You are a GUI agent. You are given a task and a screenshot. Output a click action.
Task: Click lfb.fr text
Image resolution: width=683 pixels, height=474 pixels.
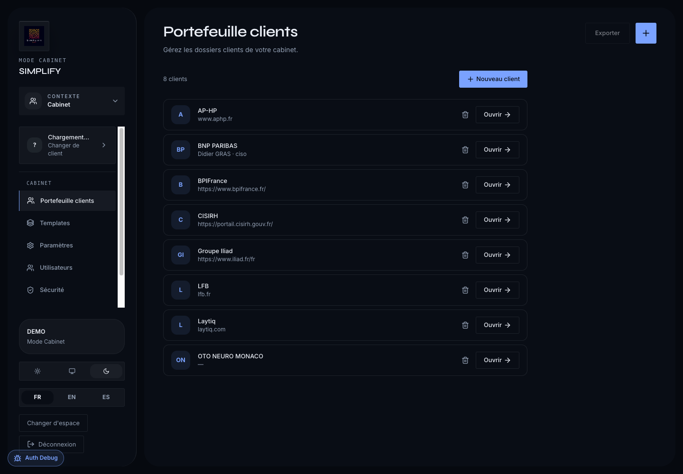pos(204,294)
